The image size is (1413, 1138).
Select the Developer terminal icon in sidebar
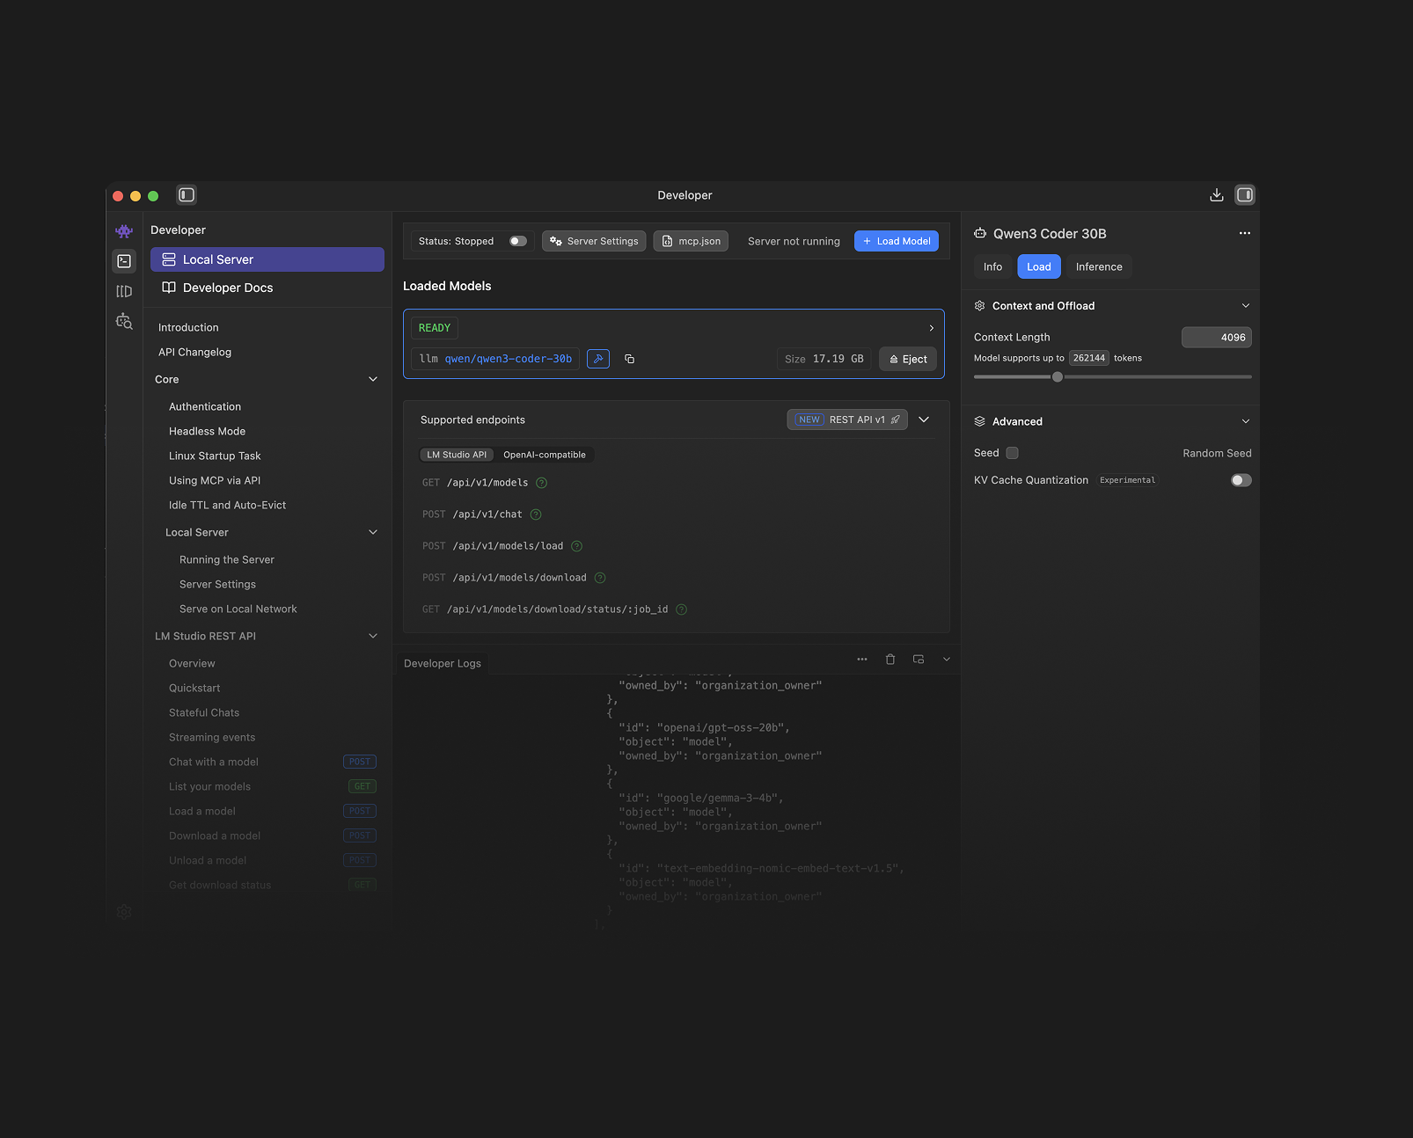point(123,260)
